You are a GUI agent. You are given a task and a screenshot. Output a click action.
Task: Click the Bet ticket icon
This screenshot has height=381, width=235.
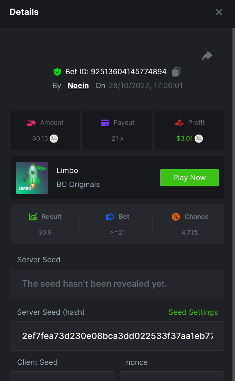click(x=110, y=217)
